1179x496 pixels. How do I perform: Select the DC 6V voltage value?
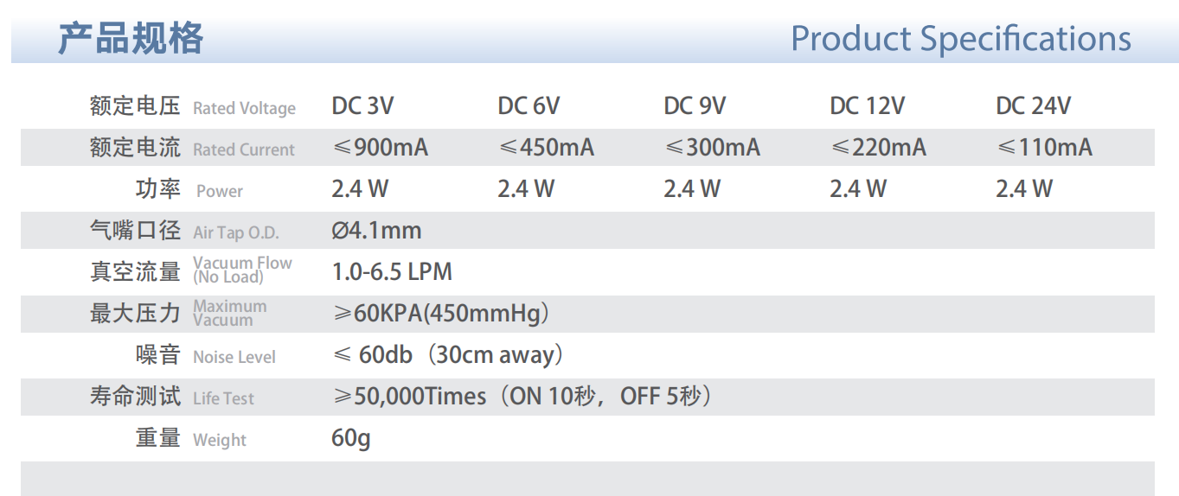tap(529, 106)
